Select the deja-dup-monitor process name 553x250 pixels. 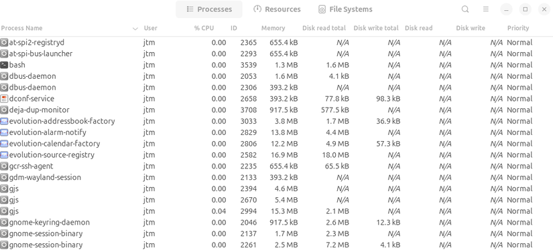pos(39,110)
